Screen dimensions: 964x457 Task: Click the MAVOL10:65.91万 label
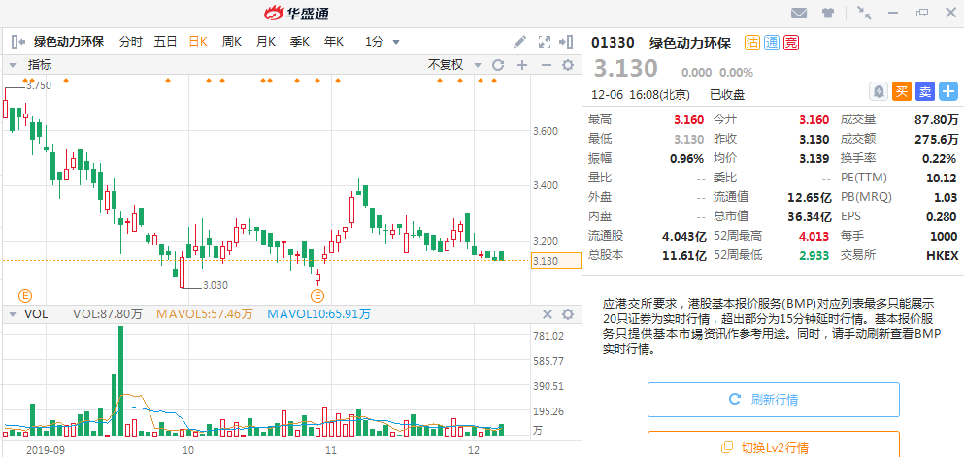[x=319, y=314]
